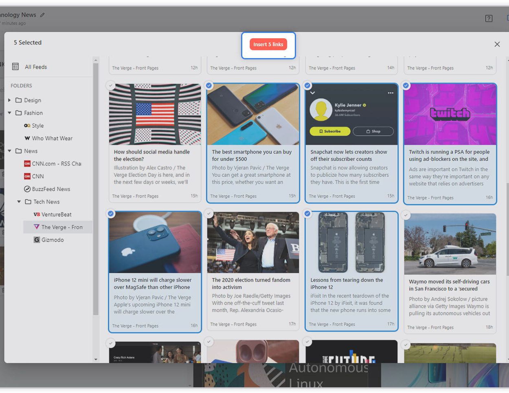Click the Fashion folder icon

point(18,113)
